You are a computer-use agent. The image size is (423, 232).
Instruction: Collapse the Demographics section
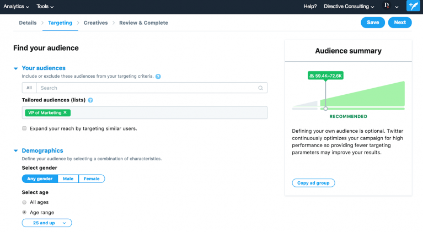pos(15,151)
